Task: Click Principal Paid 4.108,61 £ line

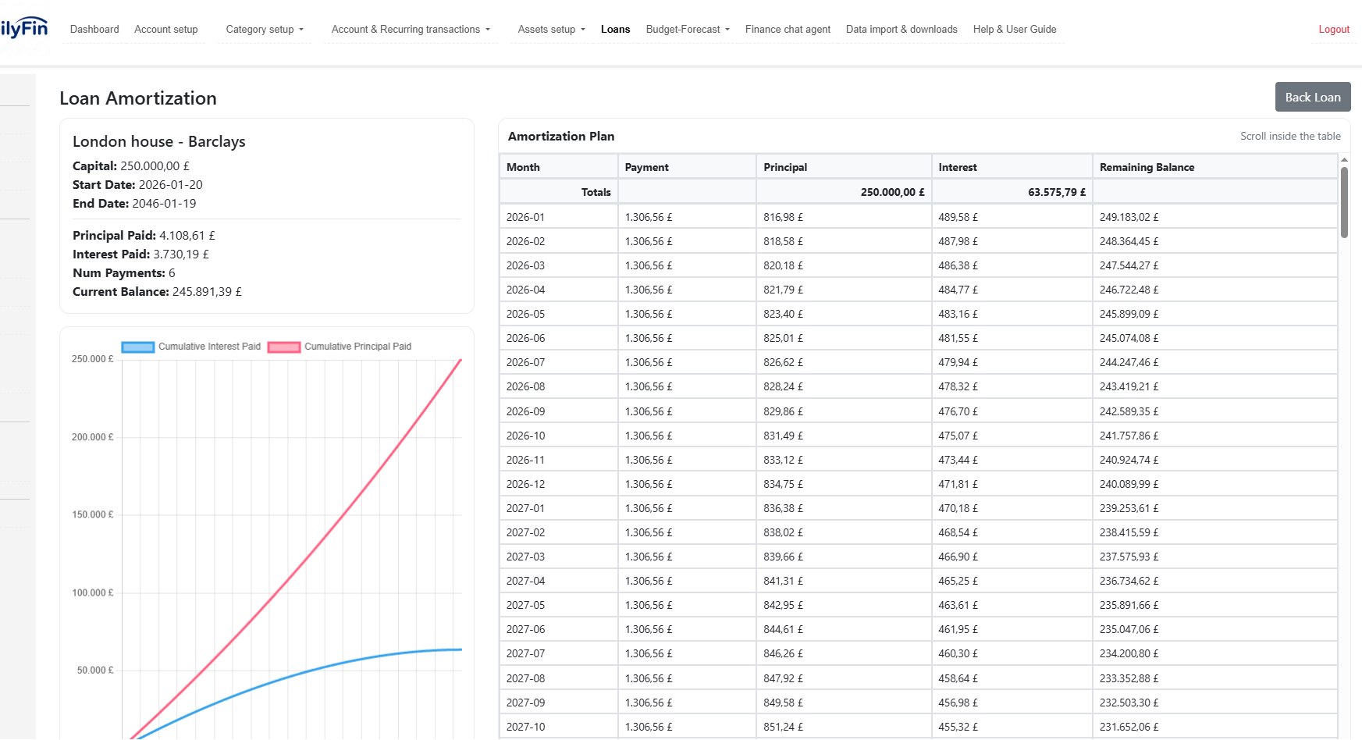Action: (144, 236)
